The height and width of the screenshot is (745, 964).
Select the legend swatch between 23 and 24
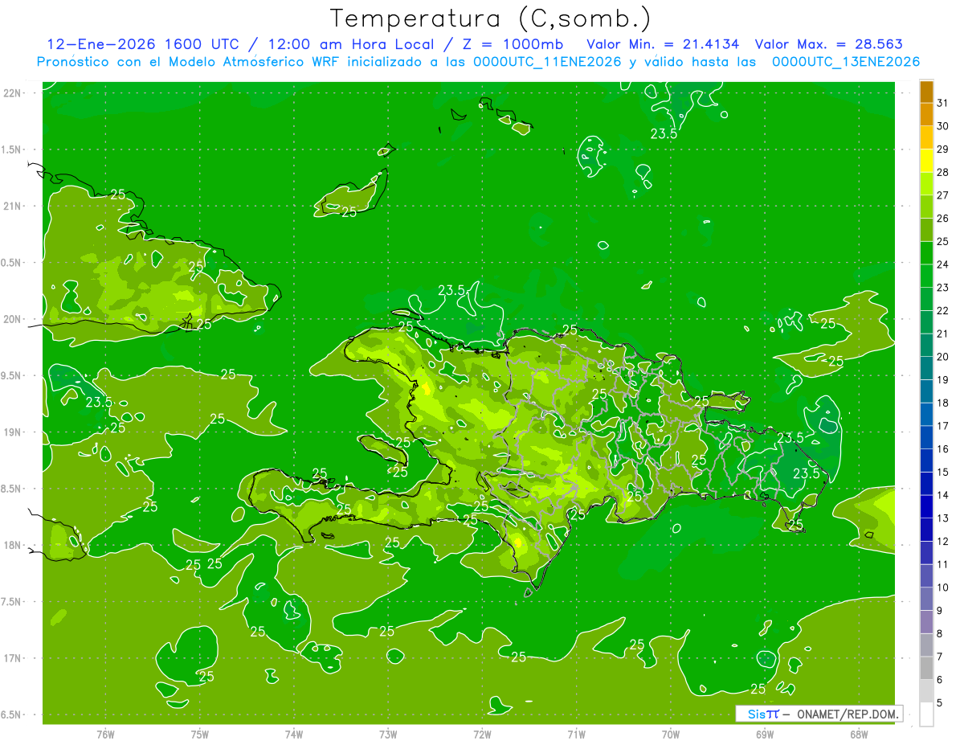pyautogui.click(x=926, y=276)
